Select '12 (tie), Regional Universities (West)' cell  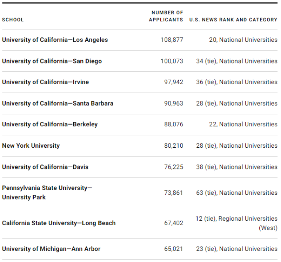click(236, 223)
